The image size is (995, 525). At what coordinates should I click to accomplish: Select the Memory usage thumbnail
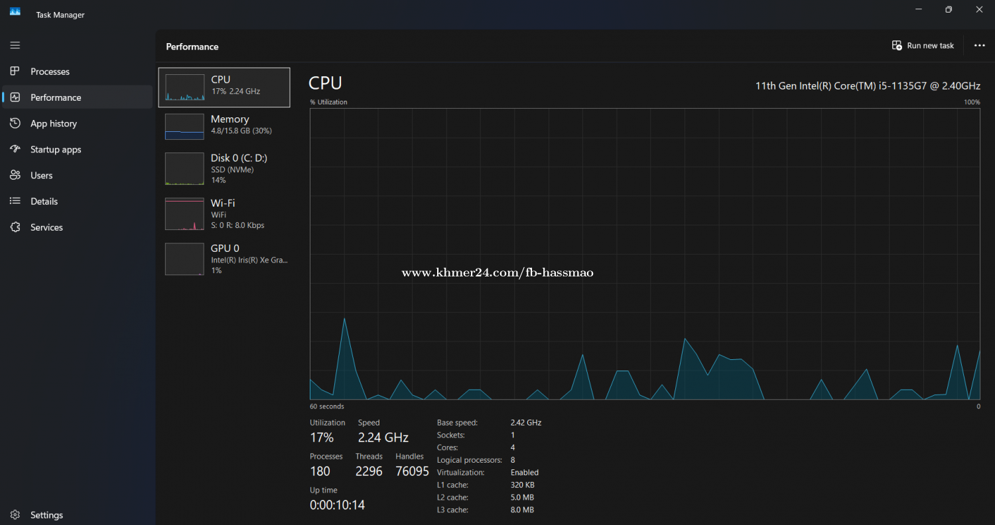coord(185,127)
